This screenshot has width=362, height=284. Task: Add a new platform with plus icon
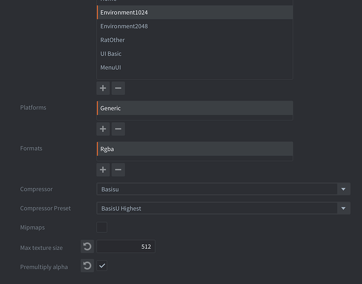(103, 129)
